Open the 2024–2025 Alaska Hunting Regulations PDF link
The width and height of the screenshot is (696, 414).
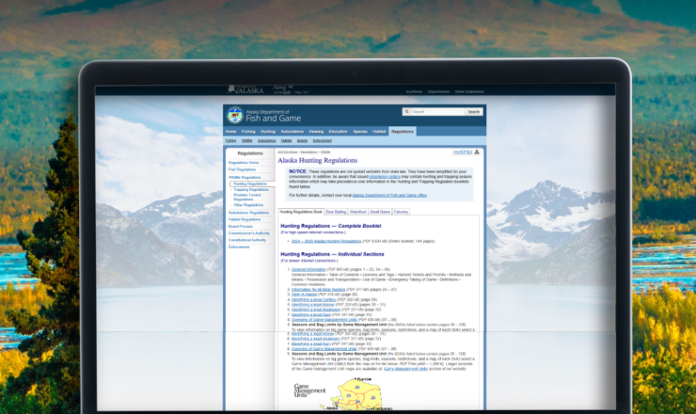(x=326, y=241)
